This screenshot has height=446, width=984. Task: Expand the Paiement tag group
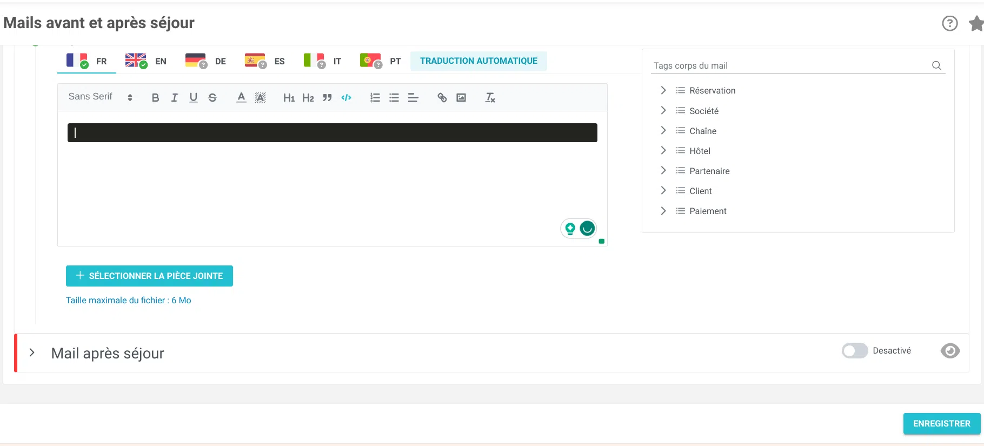tap(663, 210)
